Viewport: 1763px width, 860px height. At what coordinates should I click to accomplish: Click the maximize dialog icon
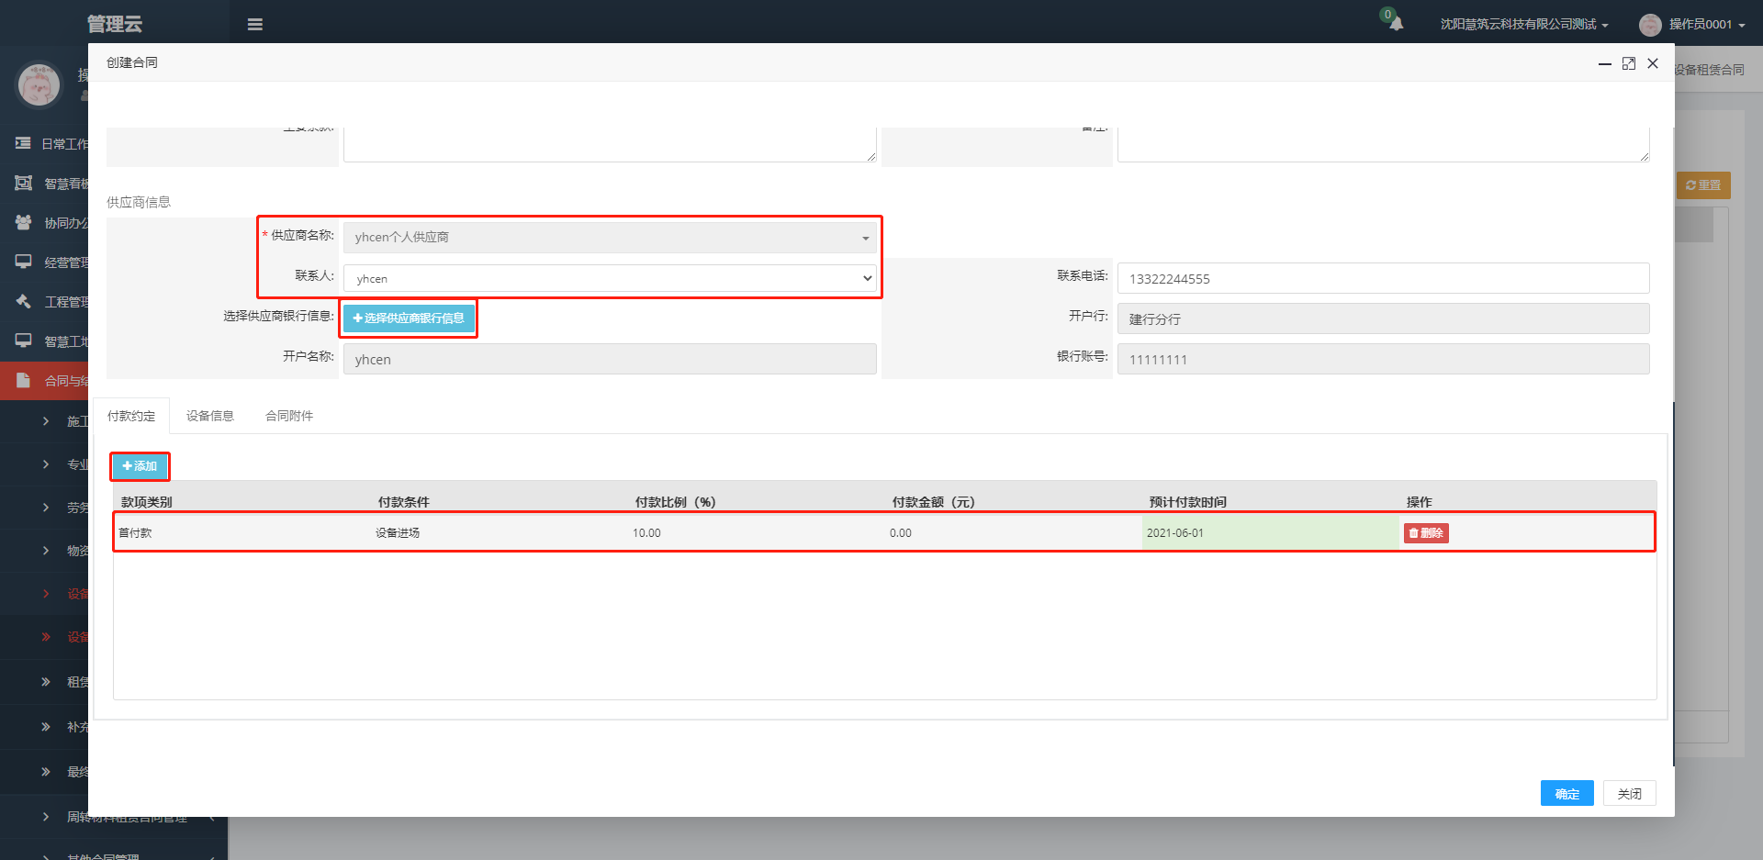tap(1629, 63)
